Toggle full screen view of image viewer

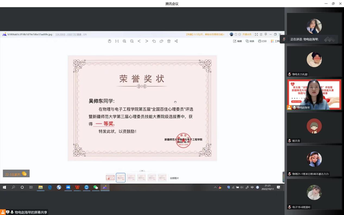click(256, 34)
